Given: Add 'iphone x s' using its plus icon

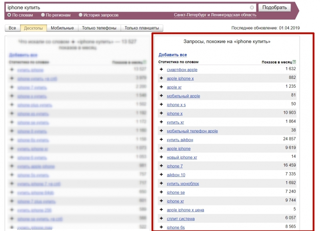Looking at the screenshot, I should (162, 104).
